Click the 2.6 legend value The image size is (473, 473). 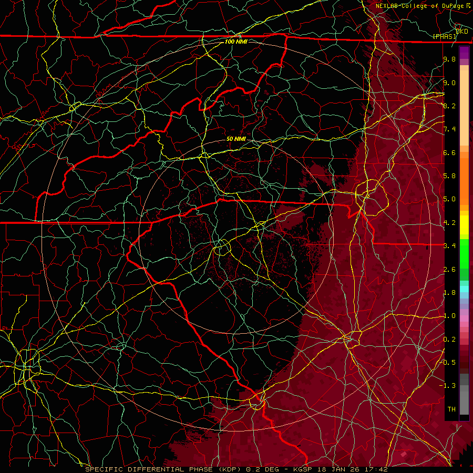449,270
